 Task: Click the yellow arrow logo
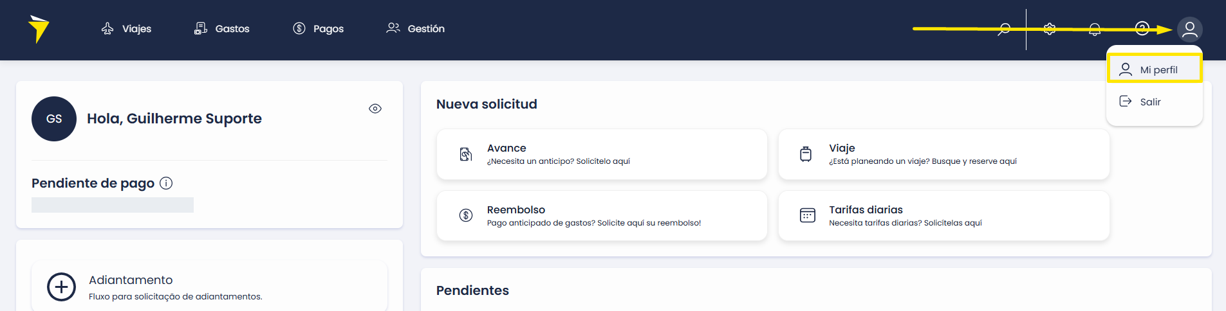tap(39, 29)
